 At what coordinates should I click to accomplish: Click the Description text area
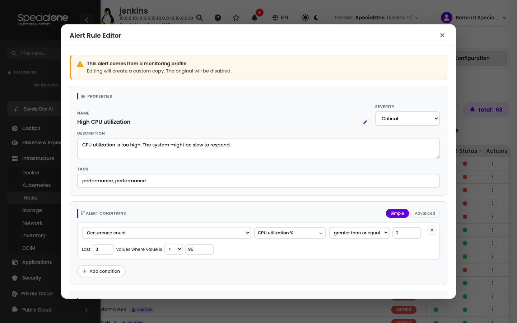(258, 149)
